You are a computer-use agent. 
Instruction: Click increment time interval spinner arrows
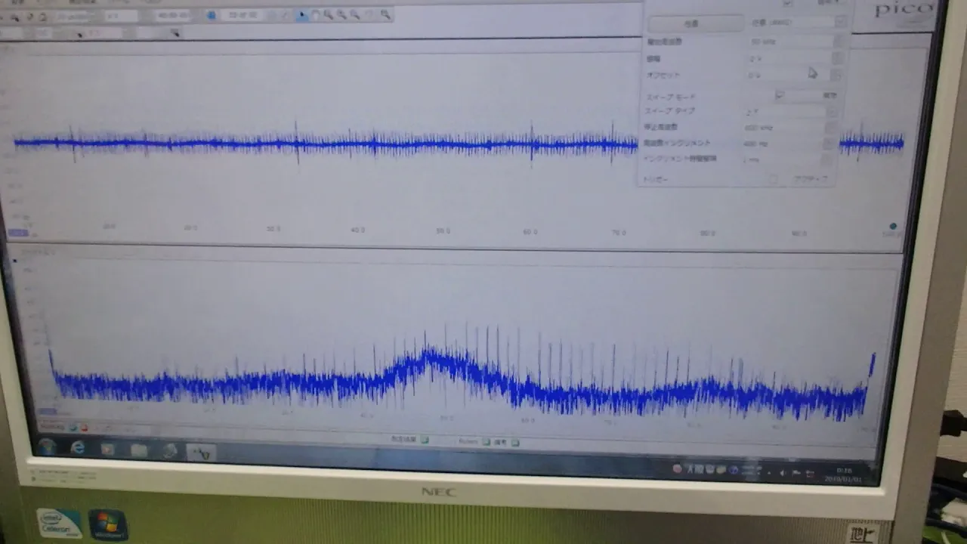click(827, 159)
